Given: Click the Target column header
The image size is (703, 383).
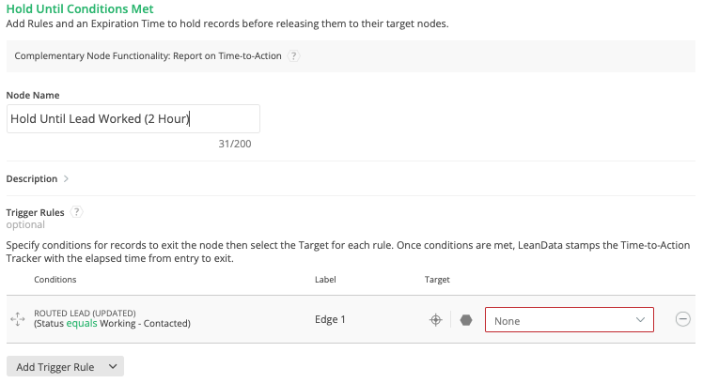Looking at the screenshot, I should point(437,280).
